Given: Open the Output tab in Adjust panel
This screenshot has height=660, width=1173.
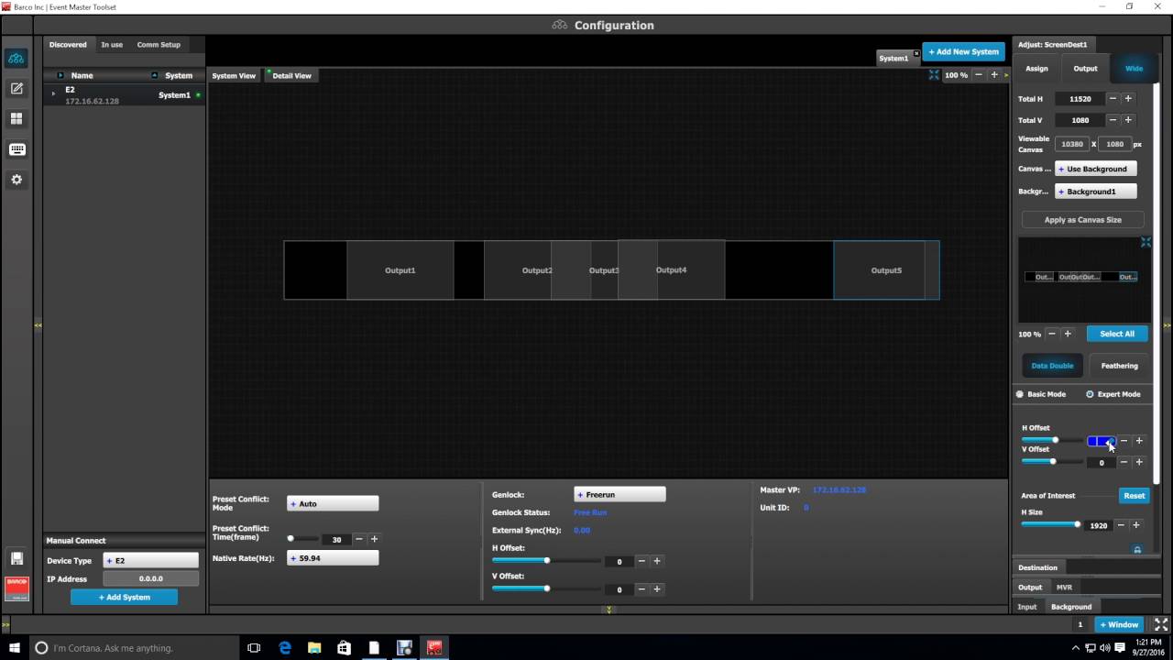Looking at the screenshot, I should click(x=1085, y=69).
